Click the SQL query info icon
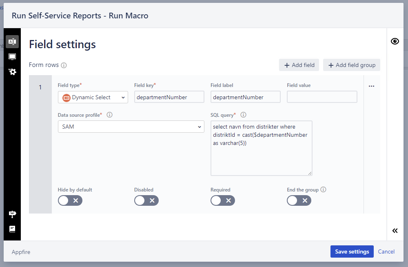408x267 pixels. (243, 115)
